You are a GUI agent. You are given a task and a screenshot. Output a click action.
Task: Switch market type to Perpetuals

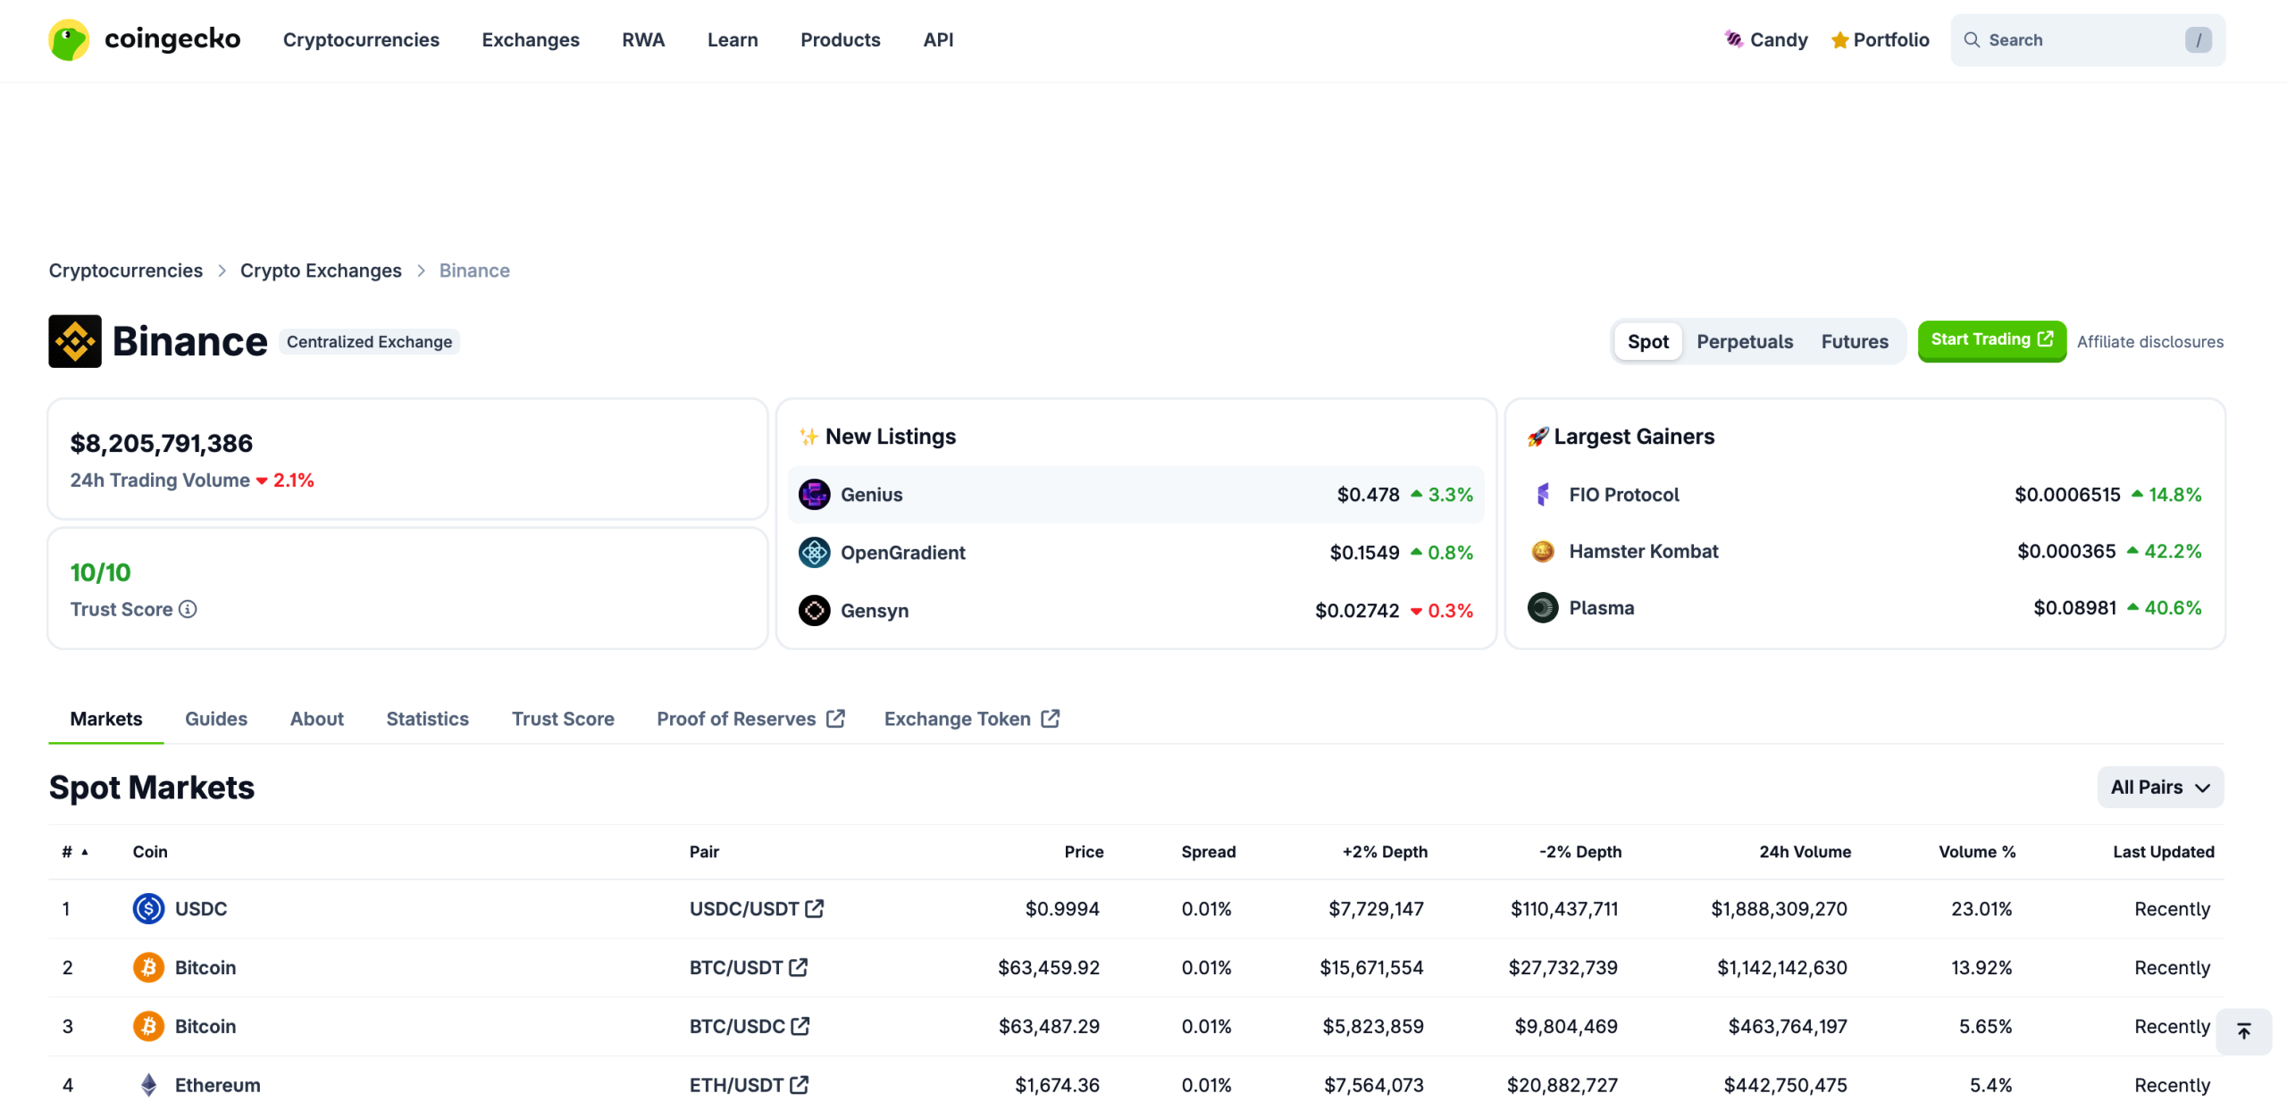1745,341
